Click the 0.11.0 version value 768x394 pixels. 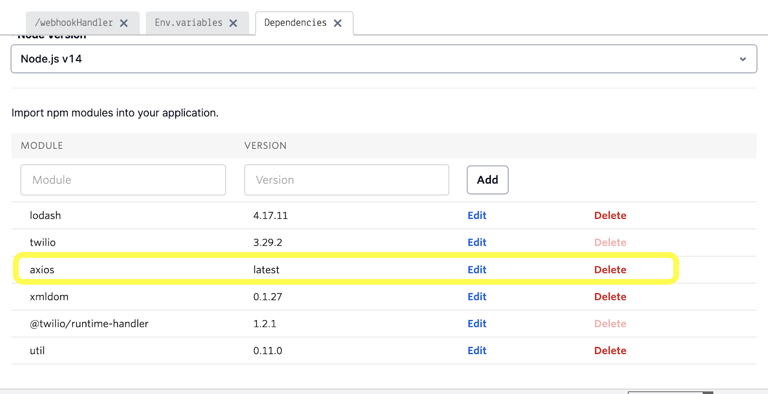(x=268, y=350)
